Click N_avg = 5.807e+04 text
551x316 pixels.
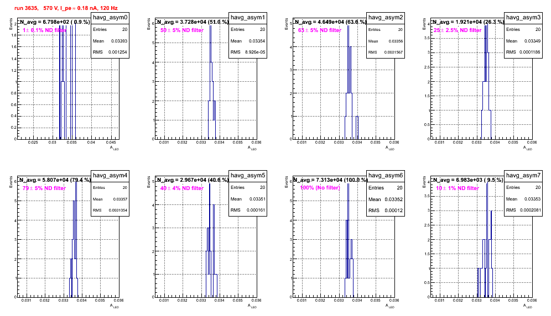(54, 180)
